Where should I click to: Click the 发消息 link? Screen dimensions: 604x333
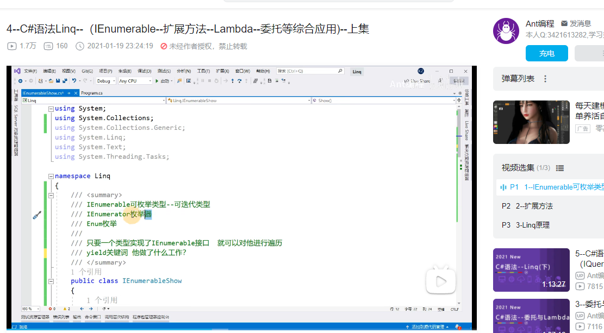point(580,23)
